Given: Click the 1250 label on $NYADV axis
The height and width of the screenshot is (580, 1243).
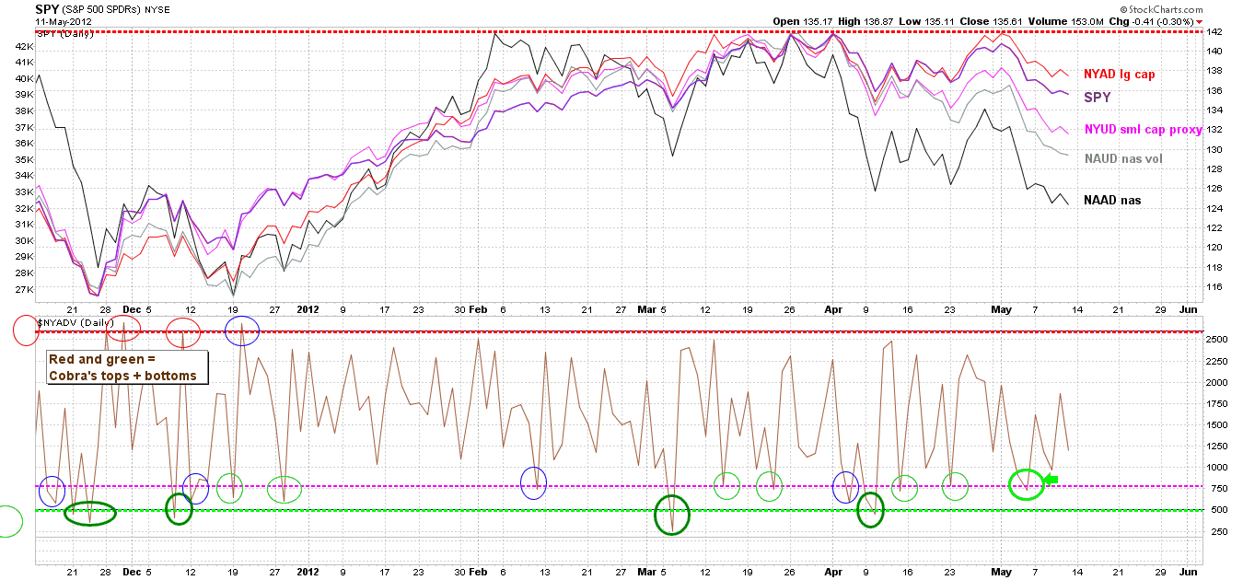Looking at the screenshot, I should click(1217, 447).
